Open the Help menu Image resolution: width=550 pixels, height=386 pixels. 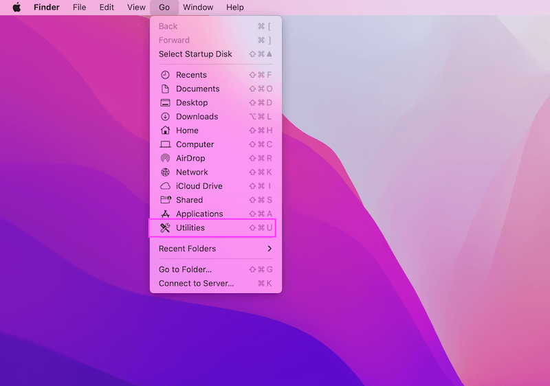(234, 7)
